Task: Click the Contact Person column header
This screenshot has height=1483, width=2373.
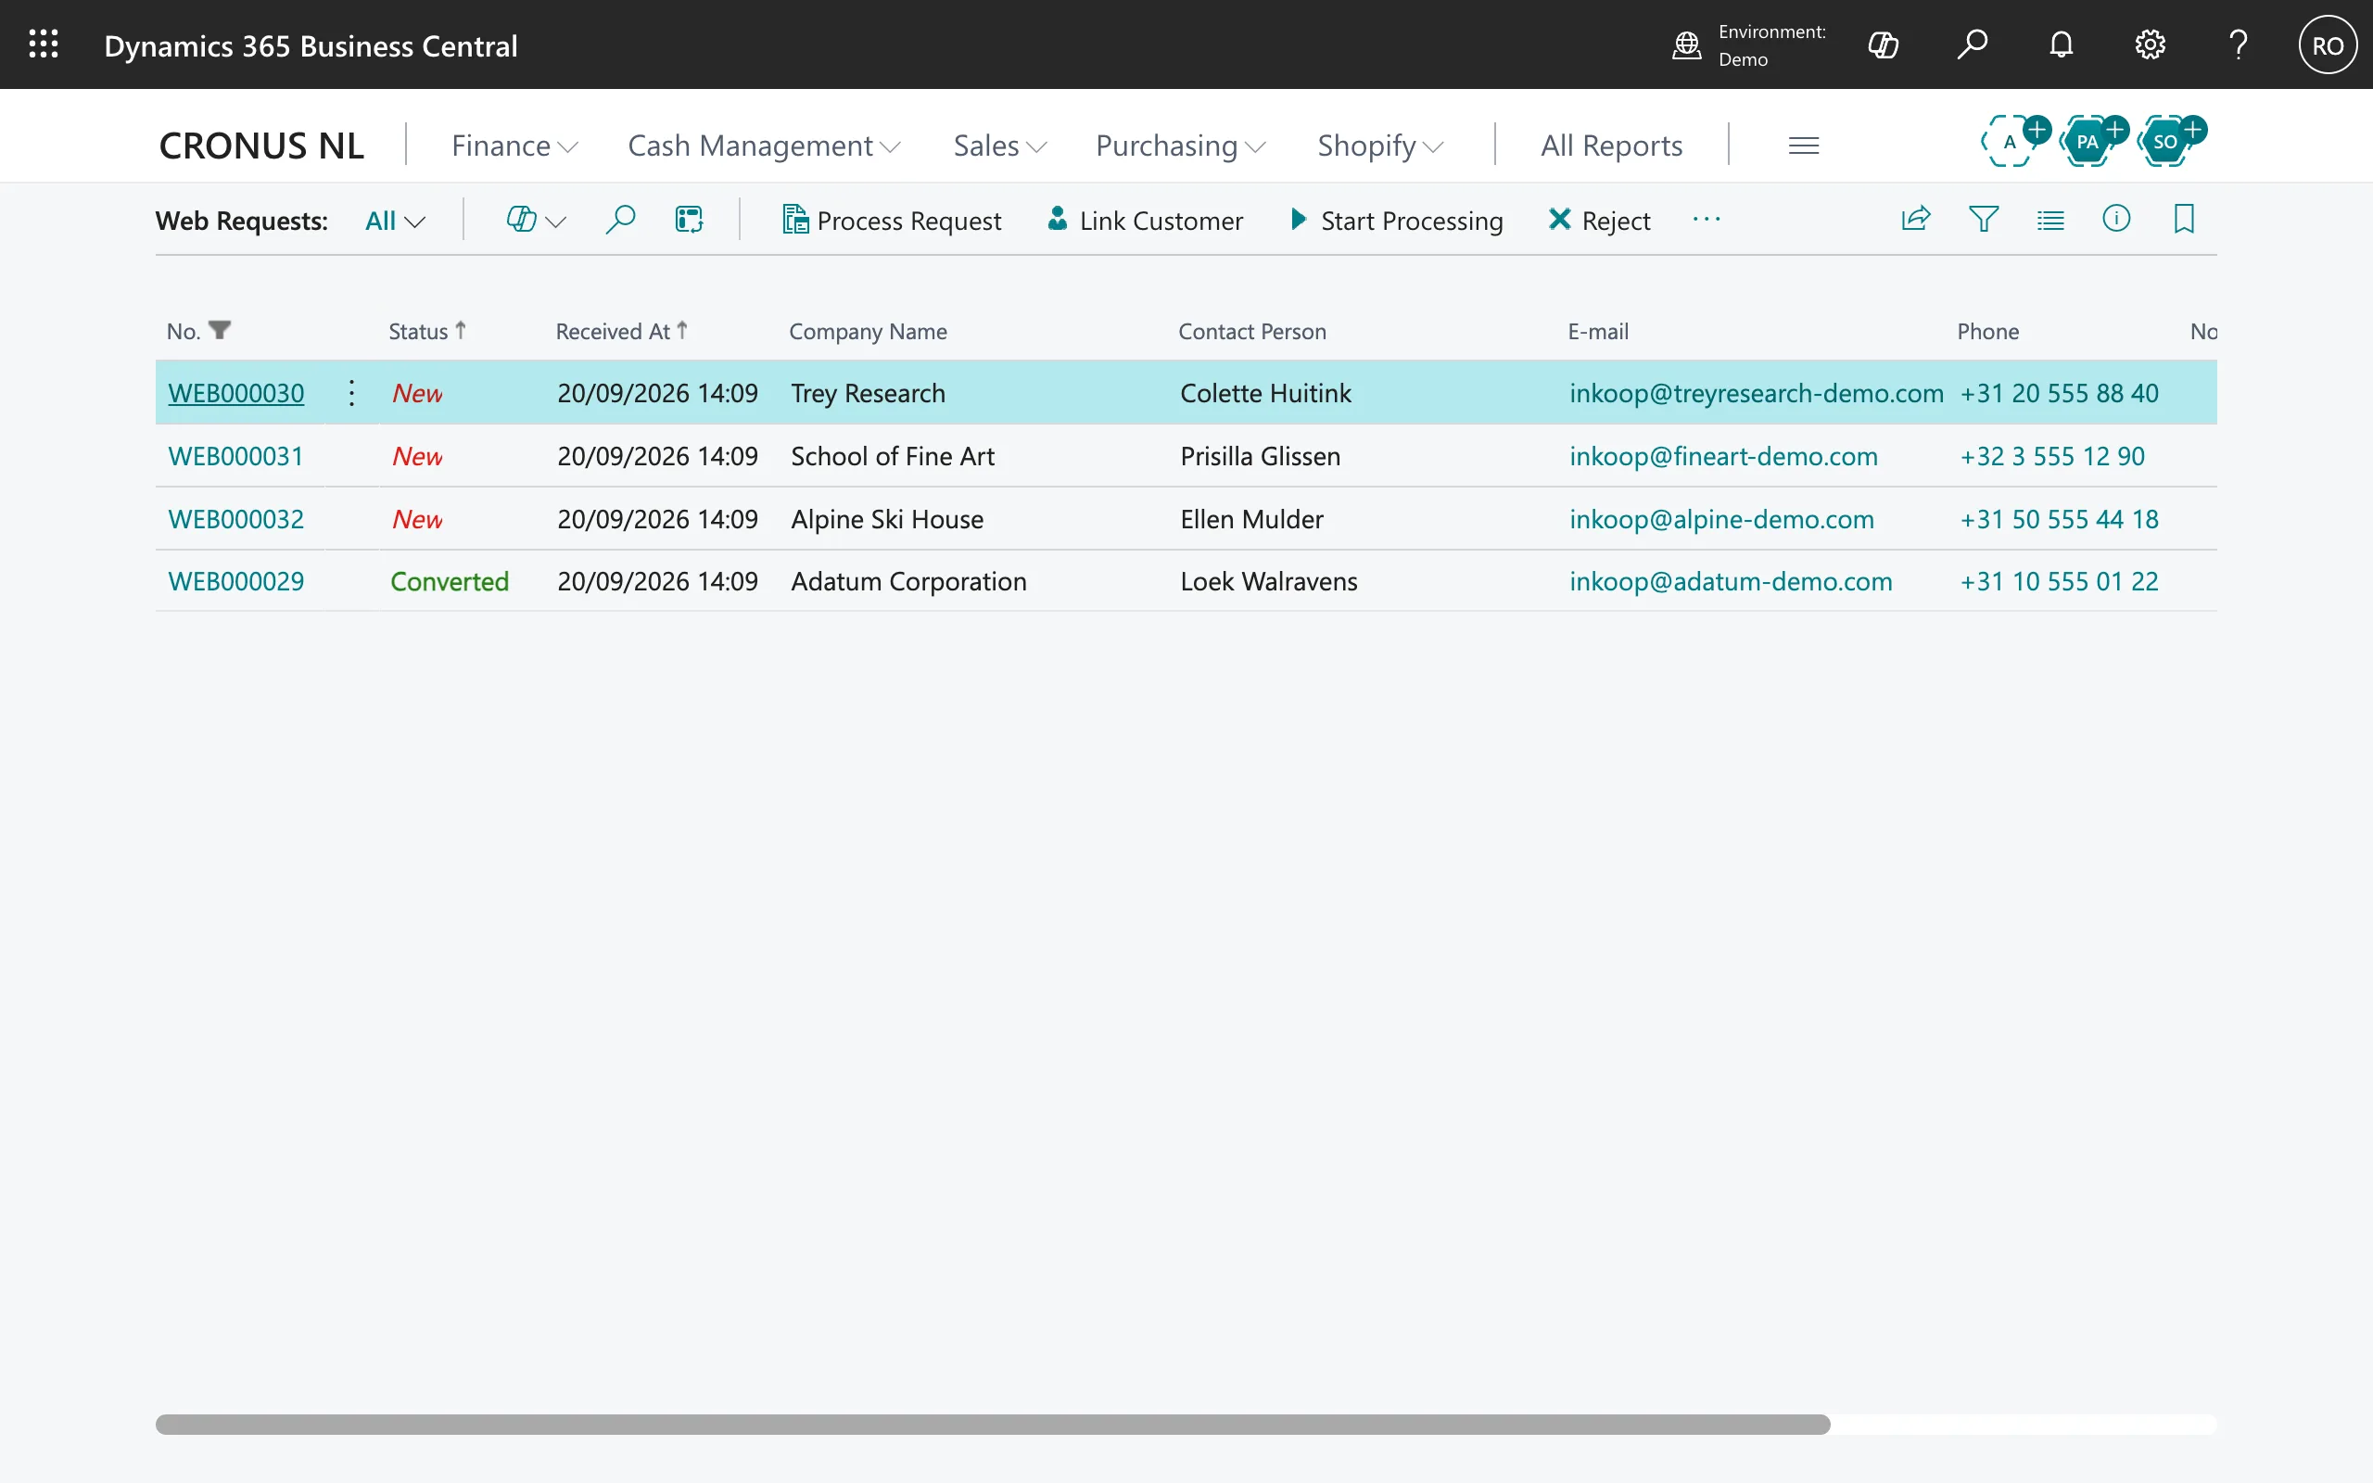Action: click(1252, 332)
